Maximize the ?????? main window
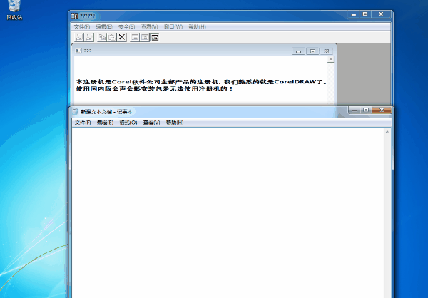The width and height of the screenshot is (428, 298). (365, 14)
